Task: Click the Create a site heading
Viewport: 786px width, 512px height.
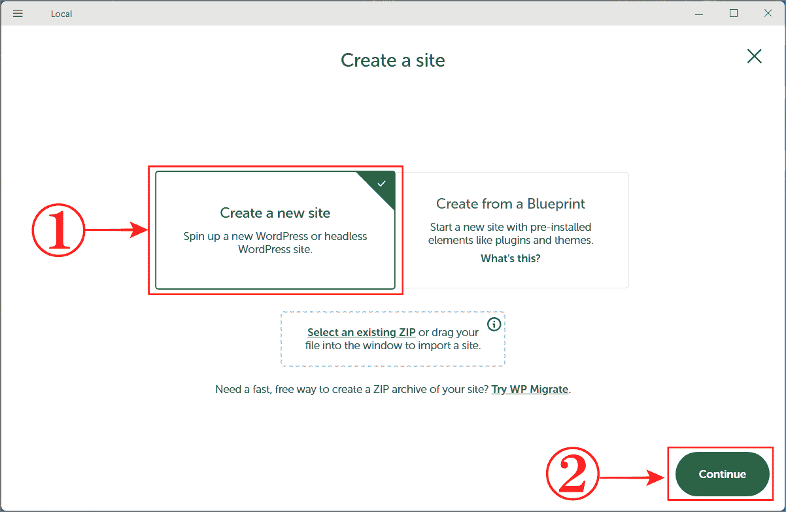Action: coord(393,60)
